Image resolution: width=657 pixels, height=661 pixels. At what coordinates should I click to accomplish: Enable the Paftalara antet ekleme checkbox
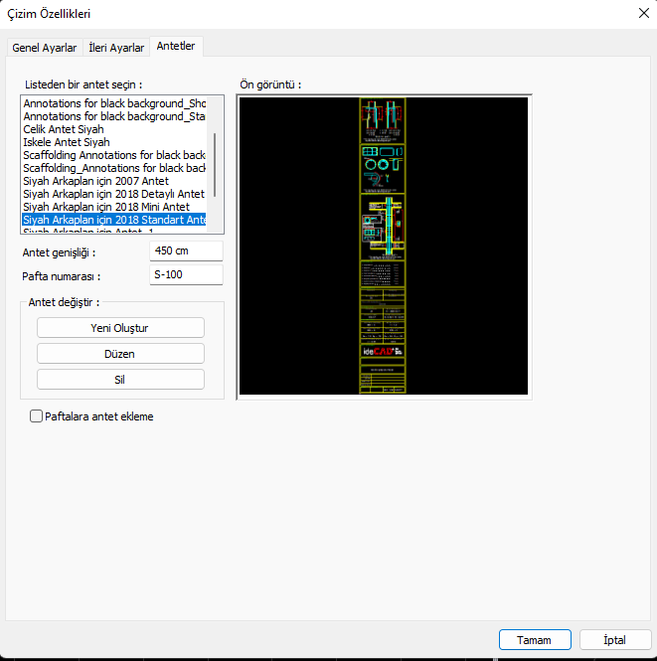click(37, 416)
